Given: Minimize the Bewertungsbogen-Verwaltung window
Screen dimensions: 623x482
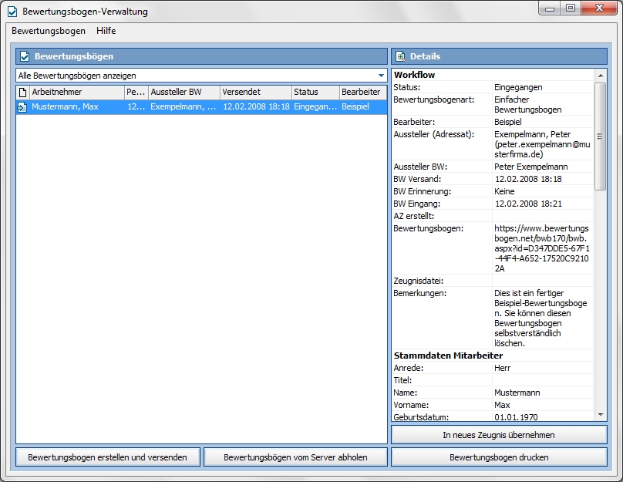Looking at the screenshot, I should [x=550, y=8].
